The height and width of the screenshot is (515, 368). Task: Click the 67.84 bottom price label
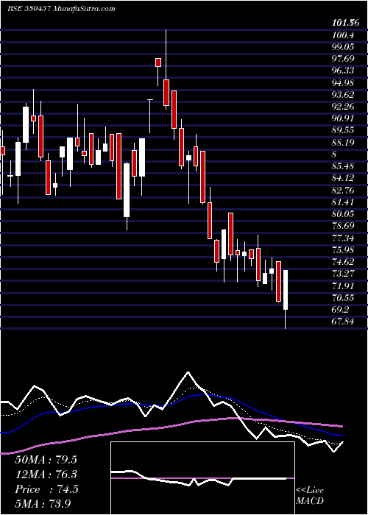[x=343, y=322]
